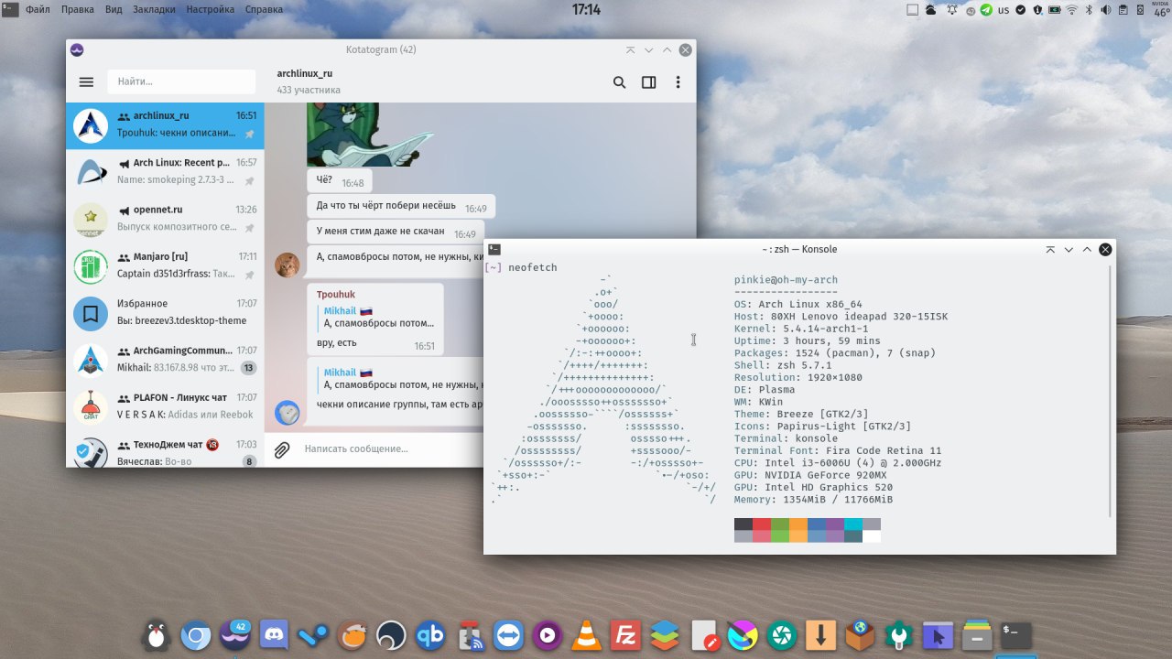This screenshot has width=1172, height=659.
Task: Click the Троuhuk sender name in message
Action: click(x=336, y=295)
